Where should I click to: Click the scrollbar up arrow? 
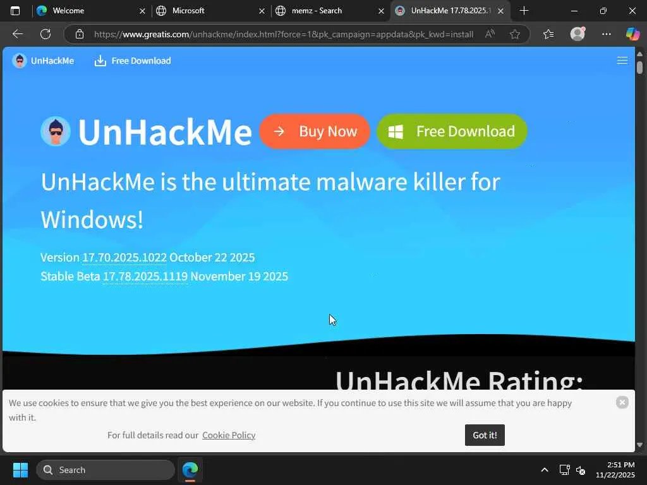pyautogui.click(x=639, y=54)
